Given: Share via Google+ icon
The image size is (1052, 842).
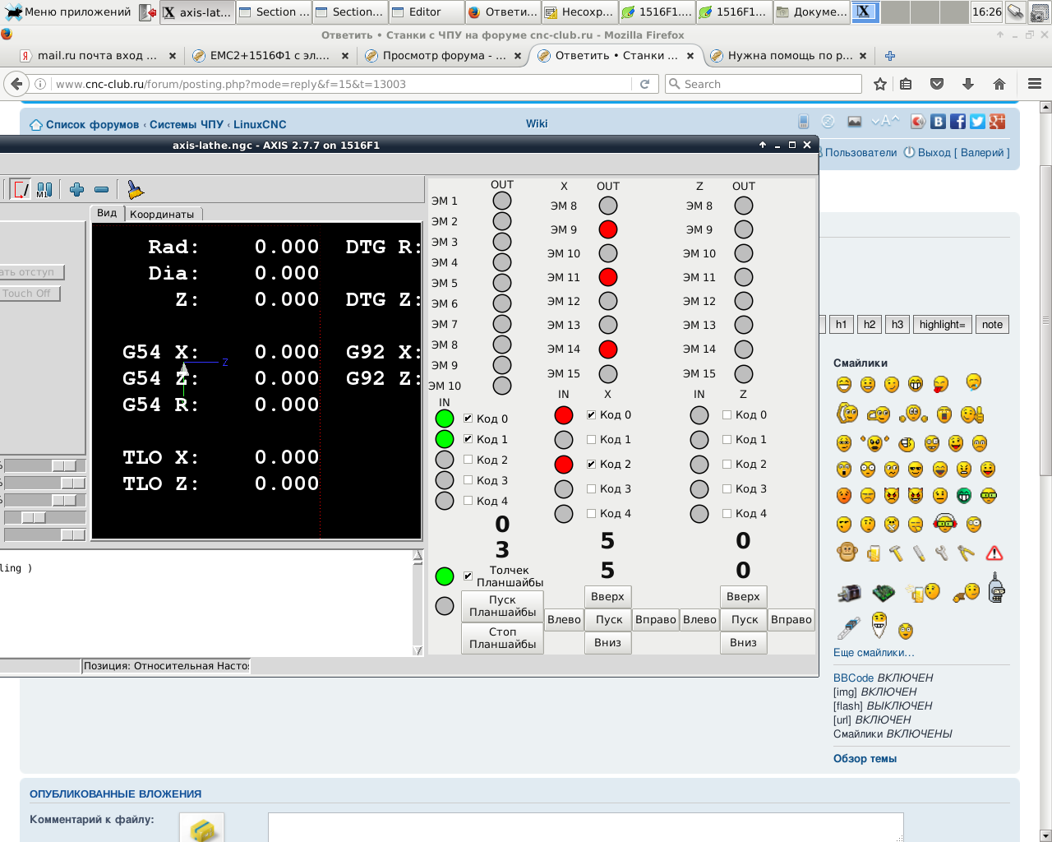Looking at the screenshot, I should tap(997, 122).
